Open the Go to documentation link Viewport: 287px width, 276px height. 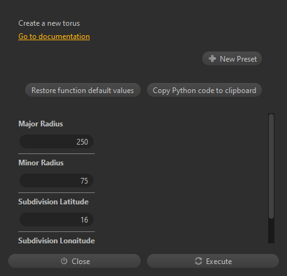click(54, 36)
